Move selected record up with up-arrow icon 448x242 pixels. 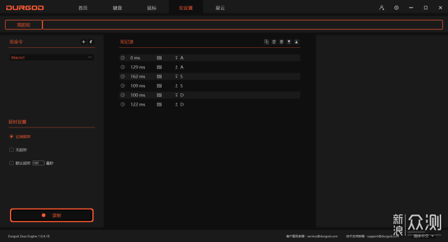click(296, 42)
